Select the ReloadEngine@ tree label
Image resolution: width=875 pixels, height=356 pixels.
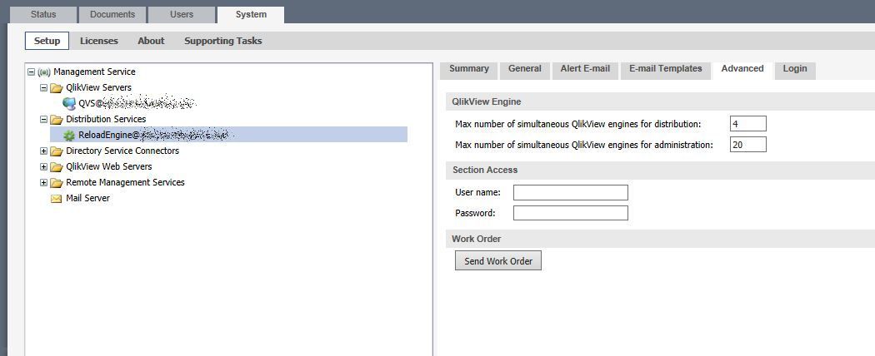coord(153,135)
